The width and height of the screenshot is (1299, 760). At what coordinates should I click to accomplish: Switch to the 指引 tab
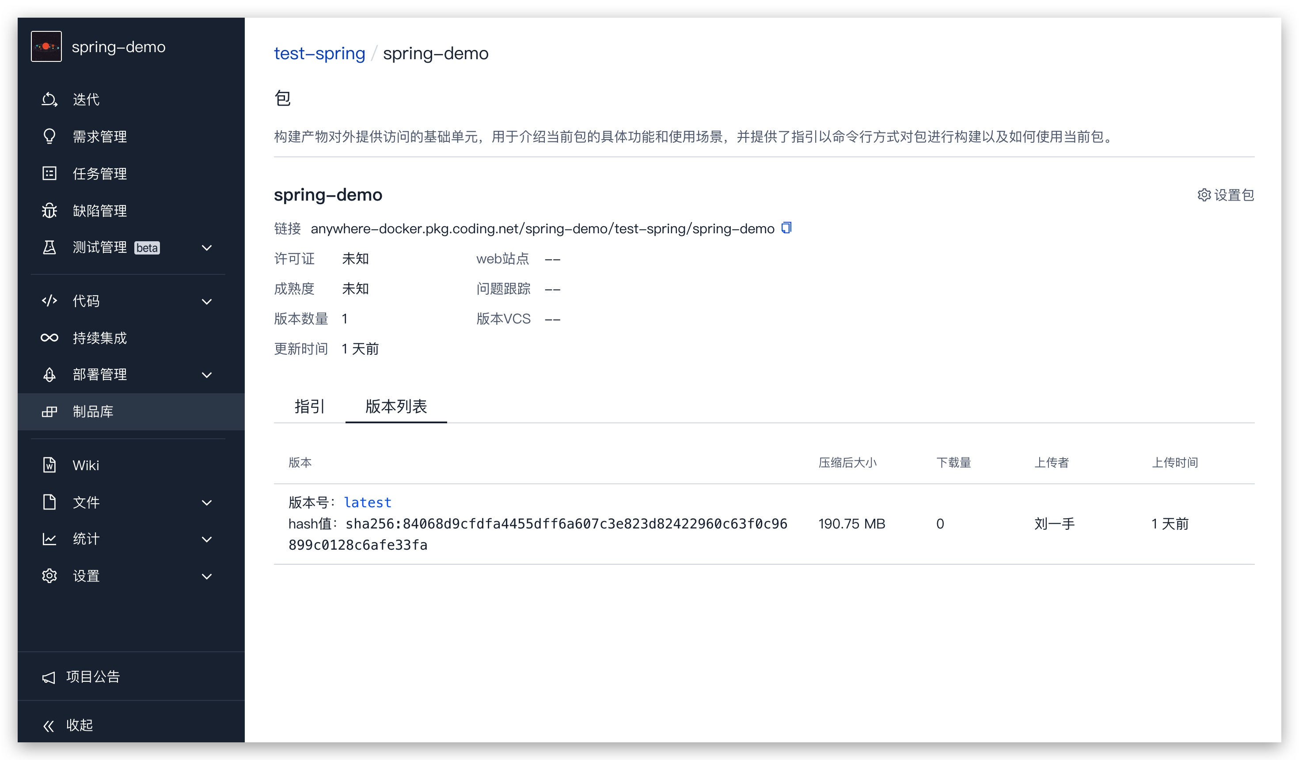pyautogui.click(x=308, y=407)
